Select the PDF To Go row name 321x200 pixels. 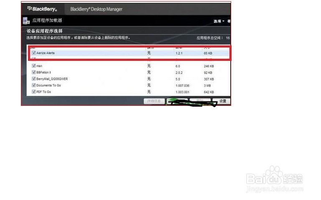tap(43, 92)
